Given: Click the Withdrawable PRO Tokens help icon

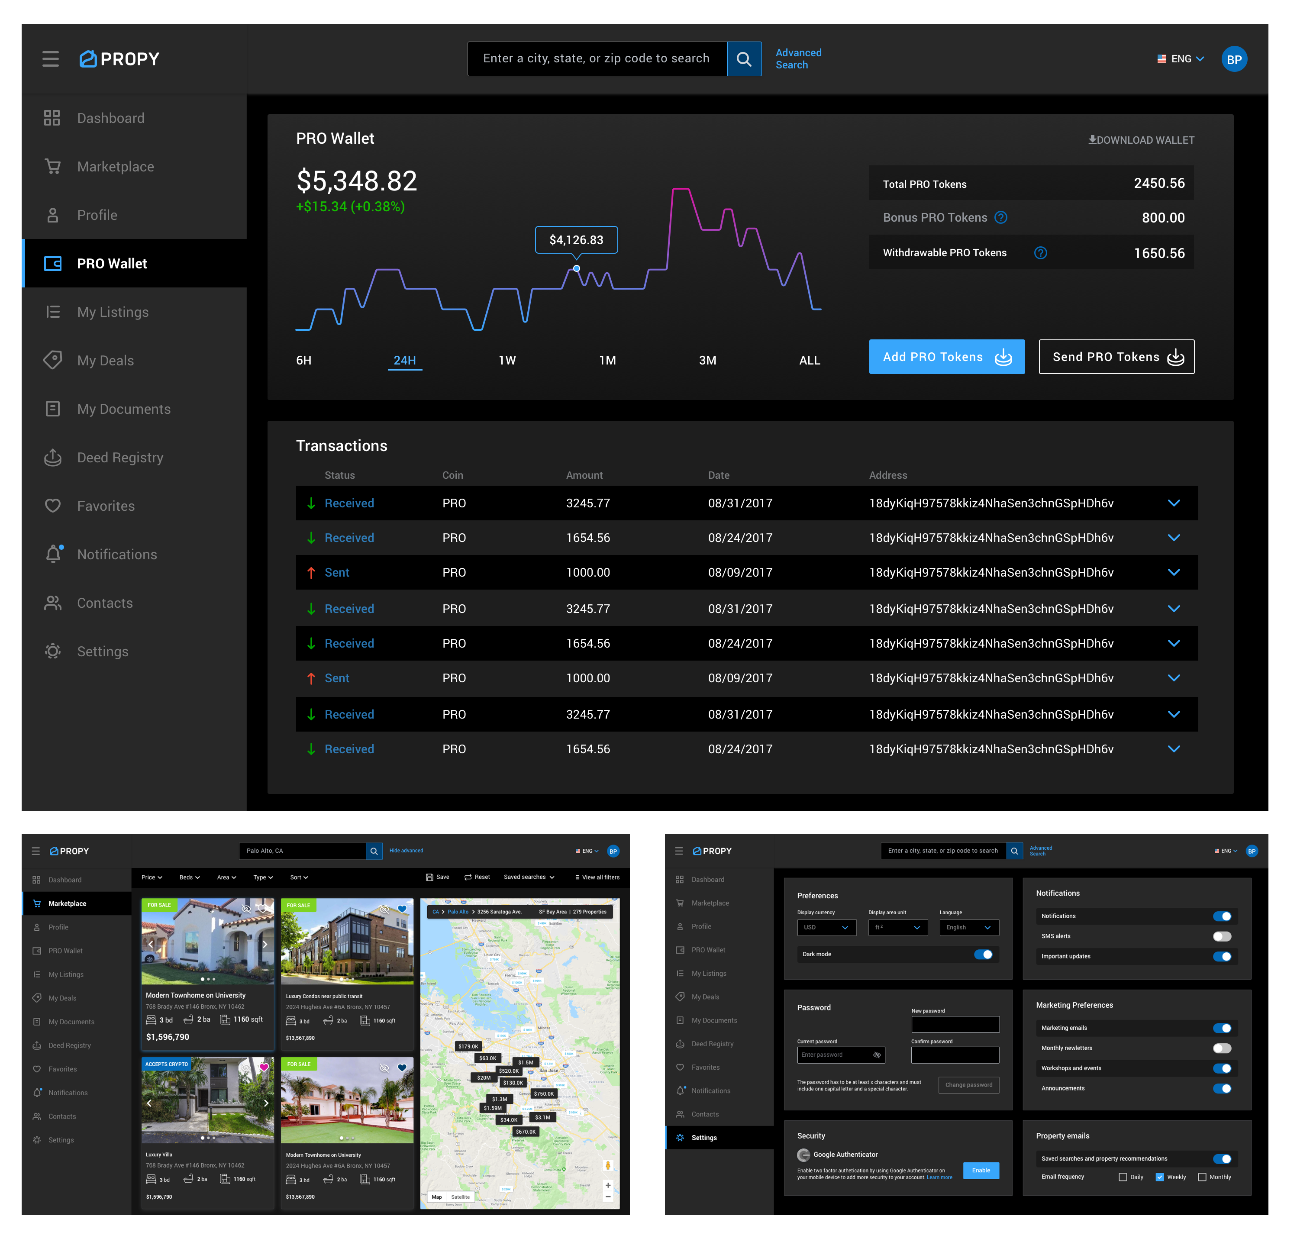Looking at the screenshot, I should click(x=1040, y=253).
